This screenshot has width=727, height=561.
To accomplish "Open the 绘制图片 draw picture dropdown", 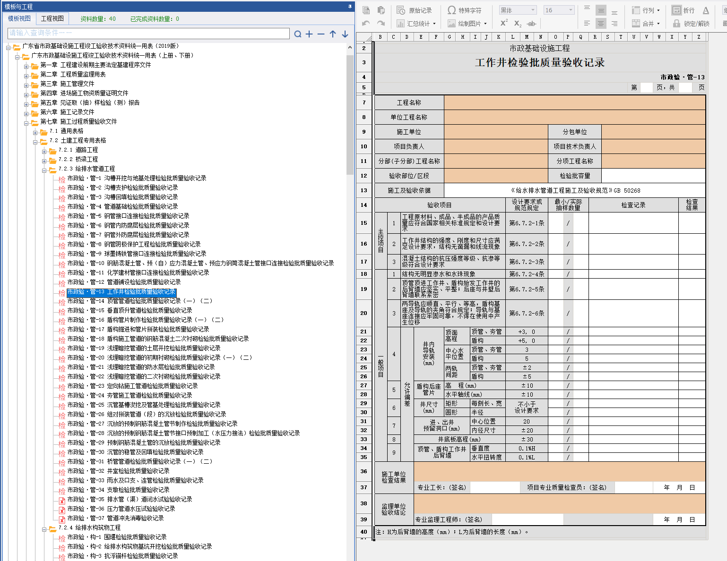I will coord(467,23).
